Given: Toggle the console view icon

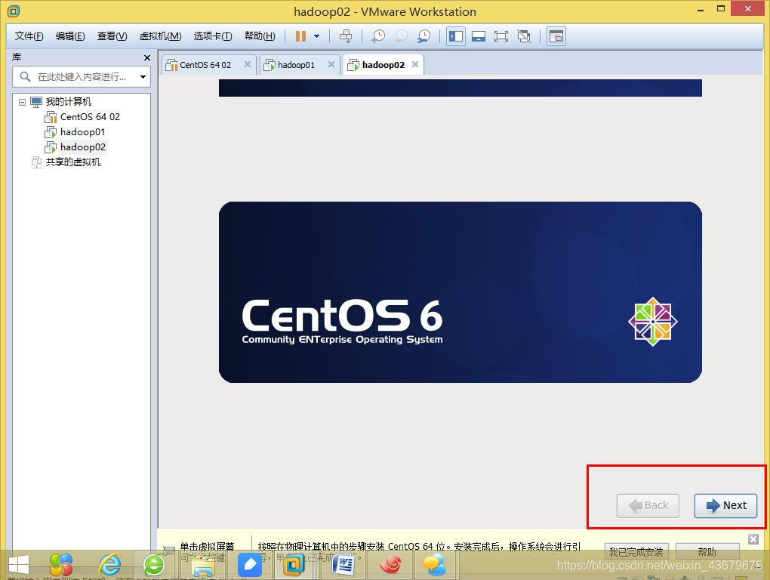Looking at the screenshot, I should coord(556,35).
